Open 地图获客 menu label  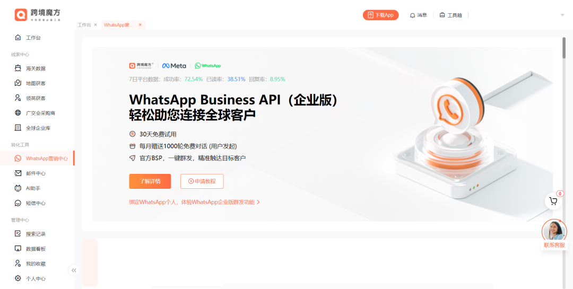(36, 83)
